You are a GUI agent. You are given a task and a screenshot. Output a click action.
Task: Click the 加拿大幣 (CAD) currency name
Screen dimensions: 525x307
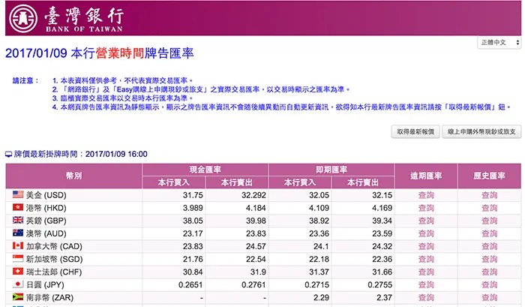54,246
